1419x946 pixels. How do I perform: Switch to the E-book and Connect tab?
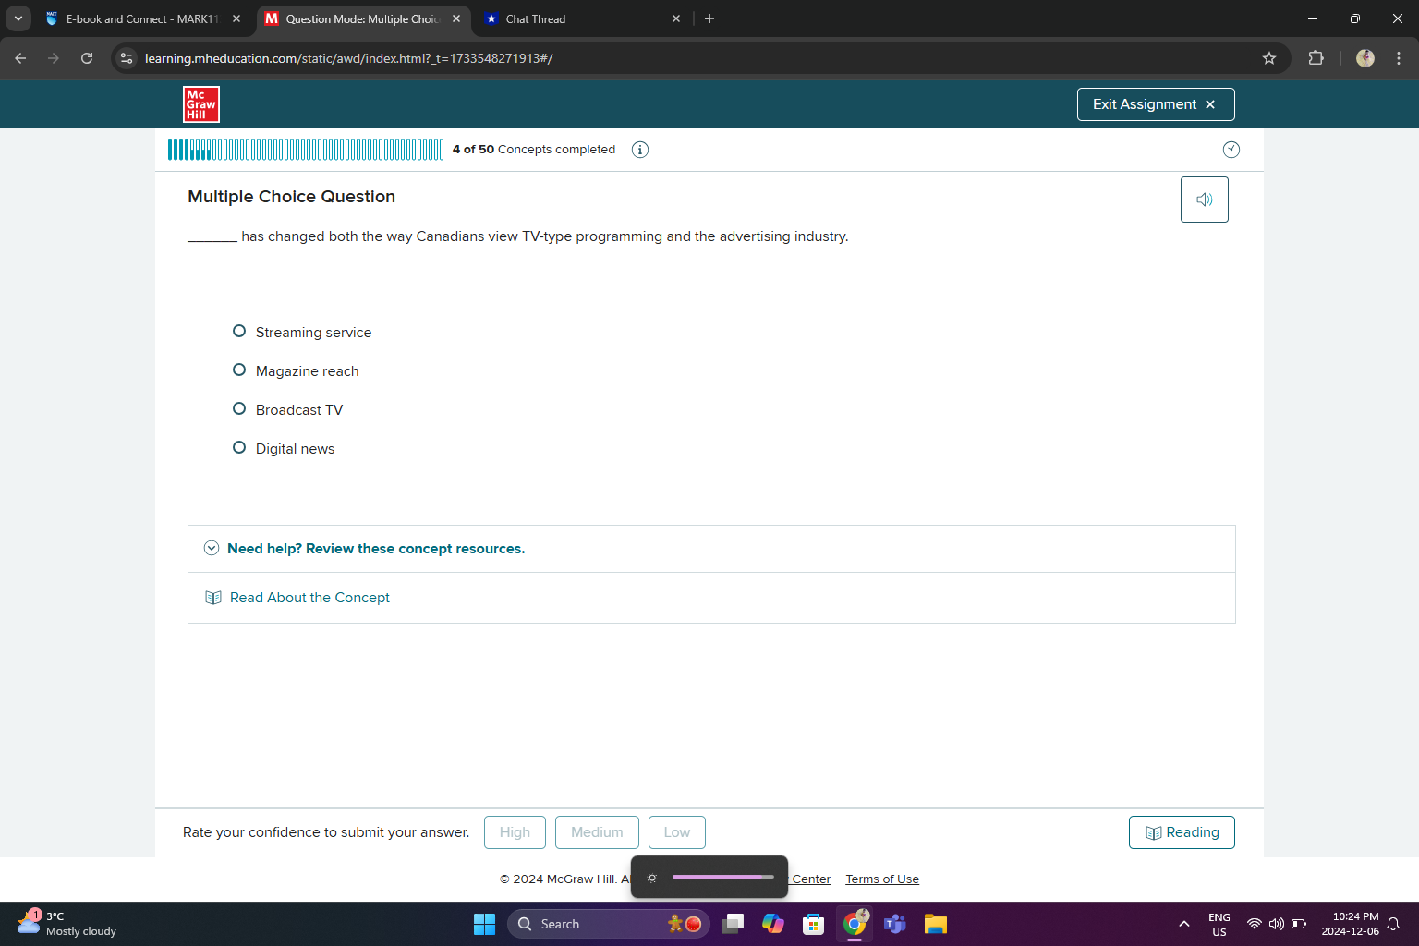coord(143,18)
